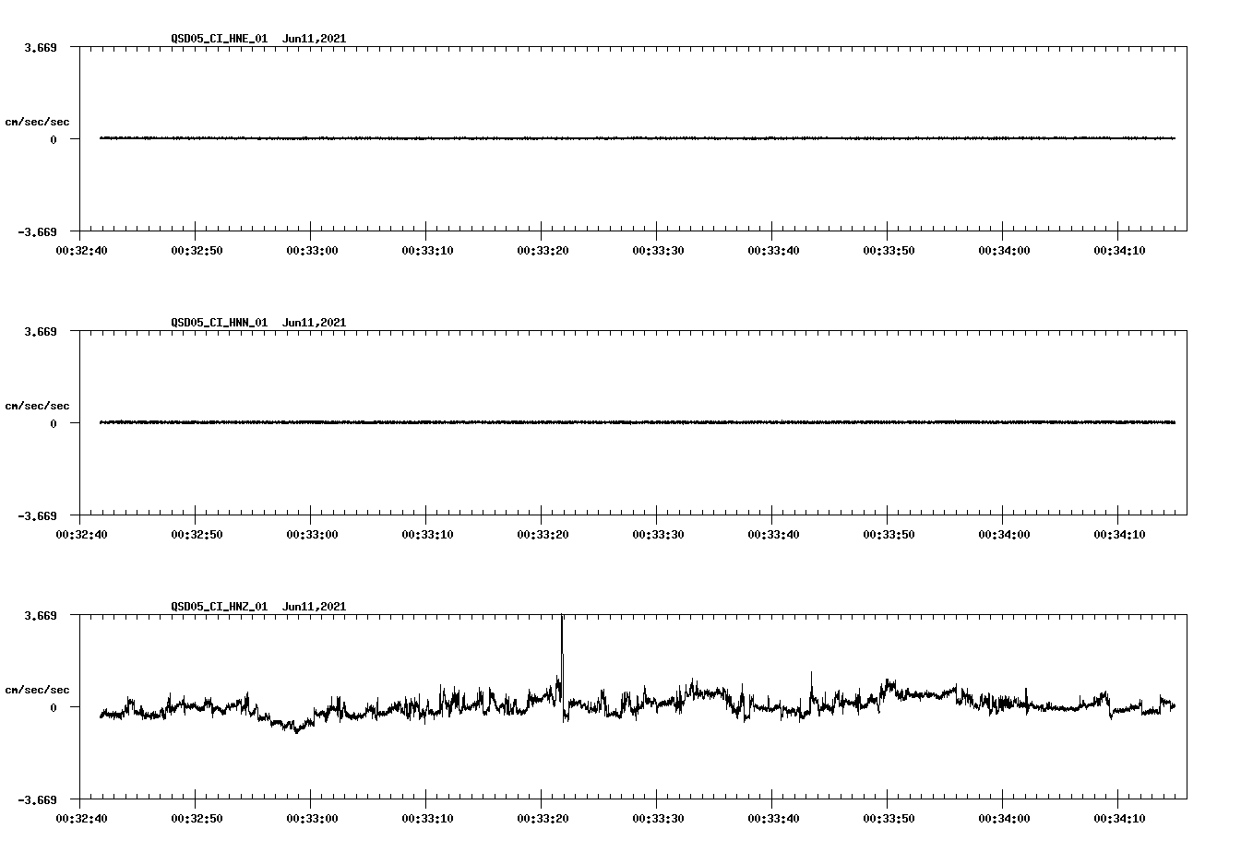The image size is (1253, 852).
Task: Click the 3.669 upper limit on HNN plot
Action: (41, 331)
